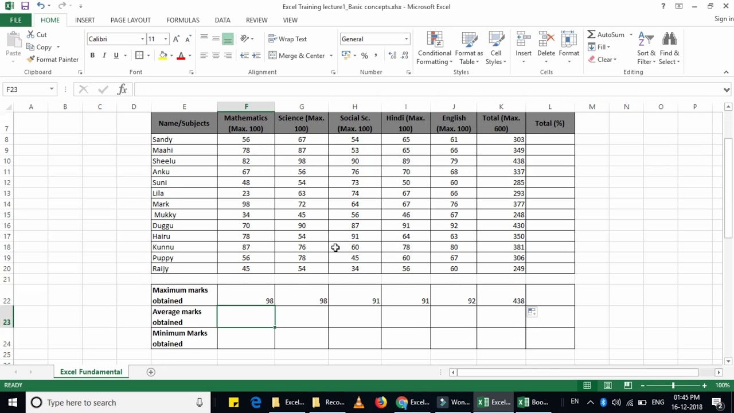The width and height of the screenshot is (734, 413).
Task: Decrease font size with the small A icon
Action: click(x=188, y=39)
